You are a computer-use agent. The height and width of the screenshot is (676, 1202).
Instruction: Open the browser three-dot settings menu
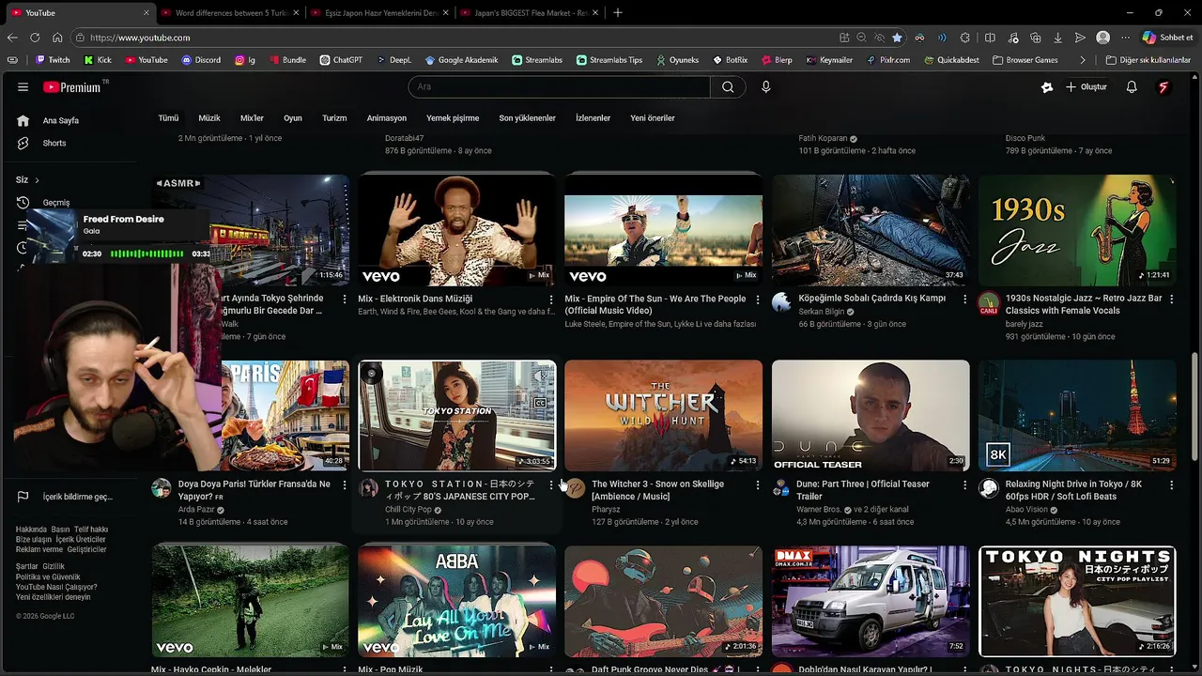1126,38
